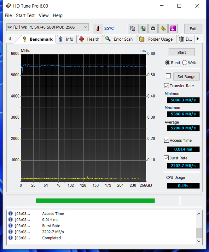Viewport: 209px width, 252px height.
Task: Click the Average 5298.9 MB/s value
Action: pyautogui.click(x=183, y=128)
